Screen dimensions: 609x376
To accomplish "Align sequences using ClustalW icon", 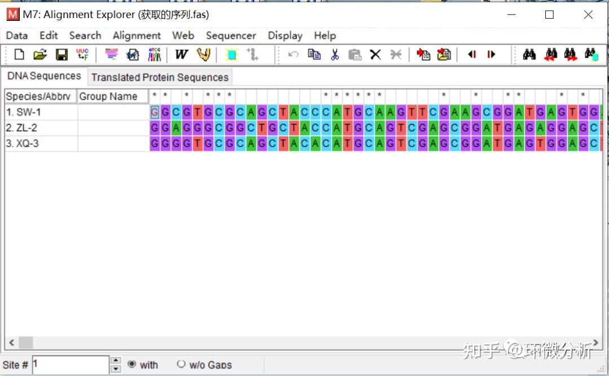I will click(182, 54).
